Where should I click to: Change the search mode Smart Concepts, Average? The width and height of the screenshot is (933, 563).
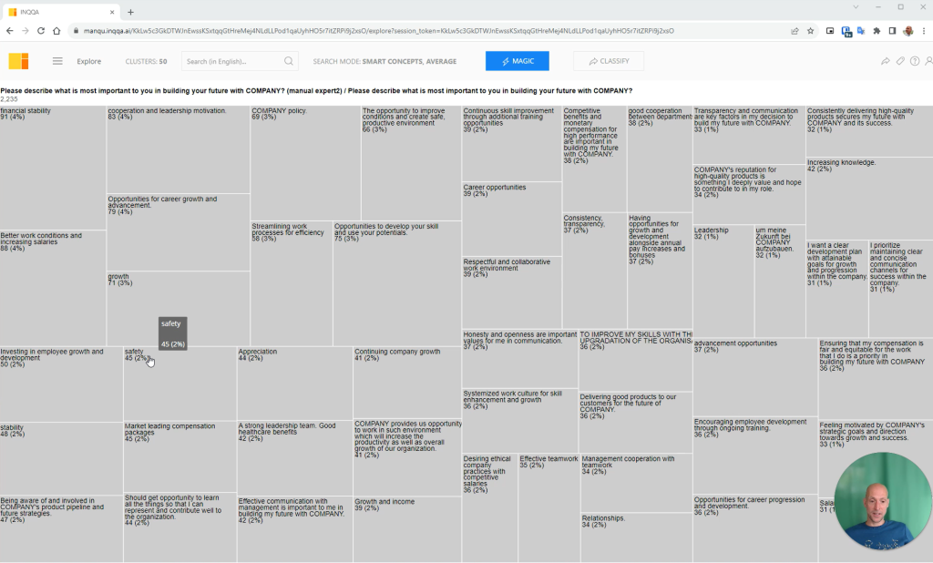pyautogui.click(x=384, y=61)
